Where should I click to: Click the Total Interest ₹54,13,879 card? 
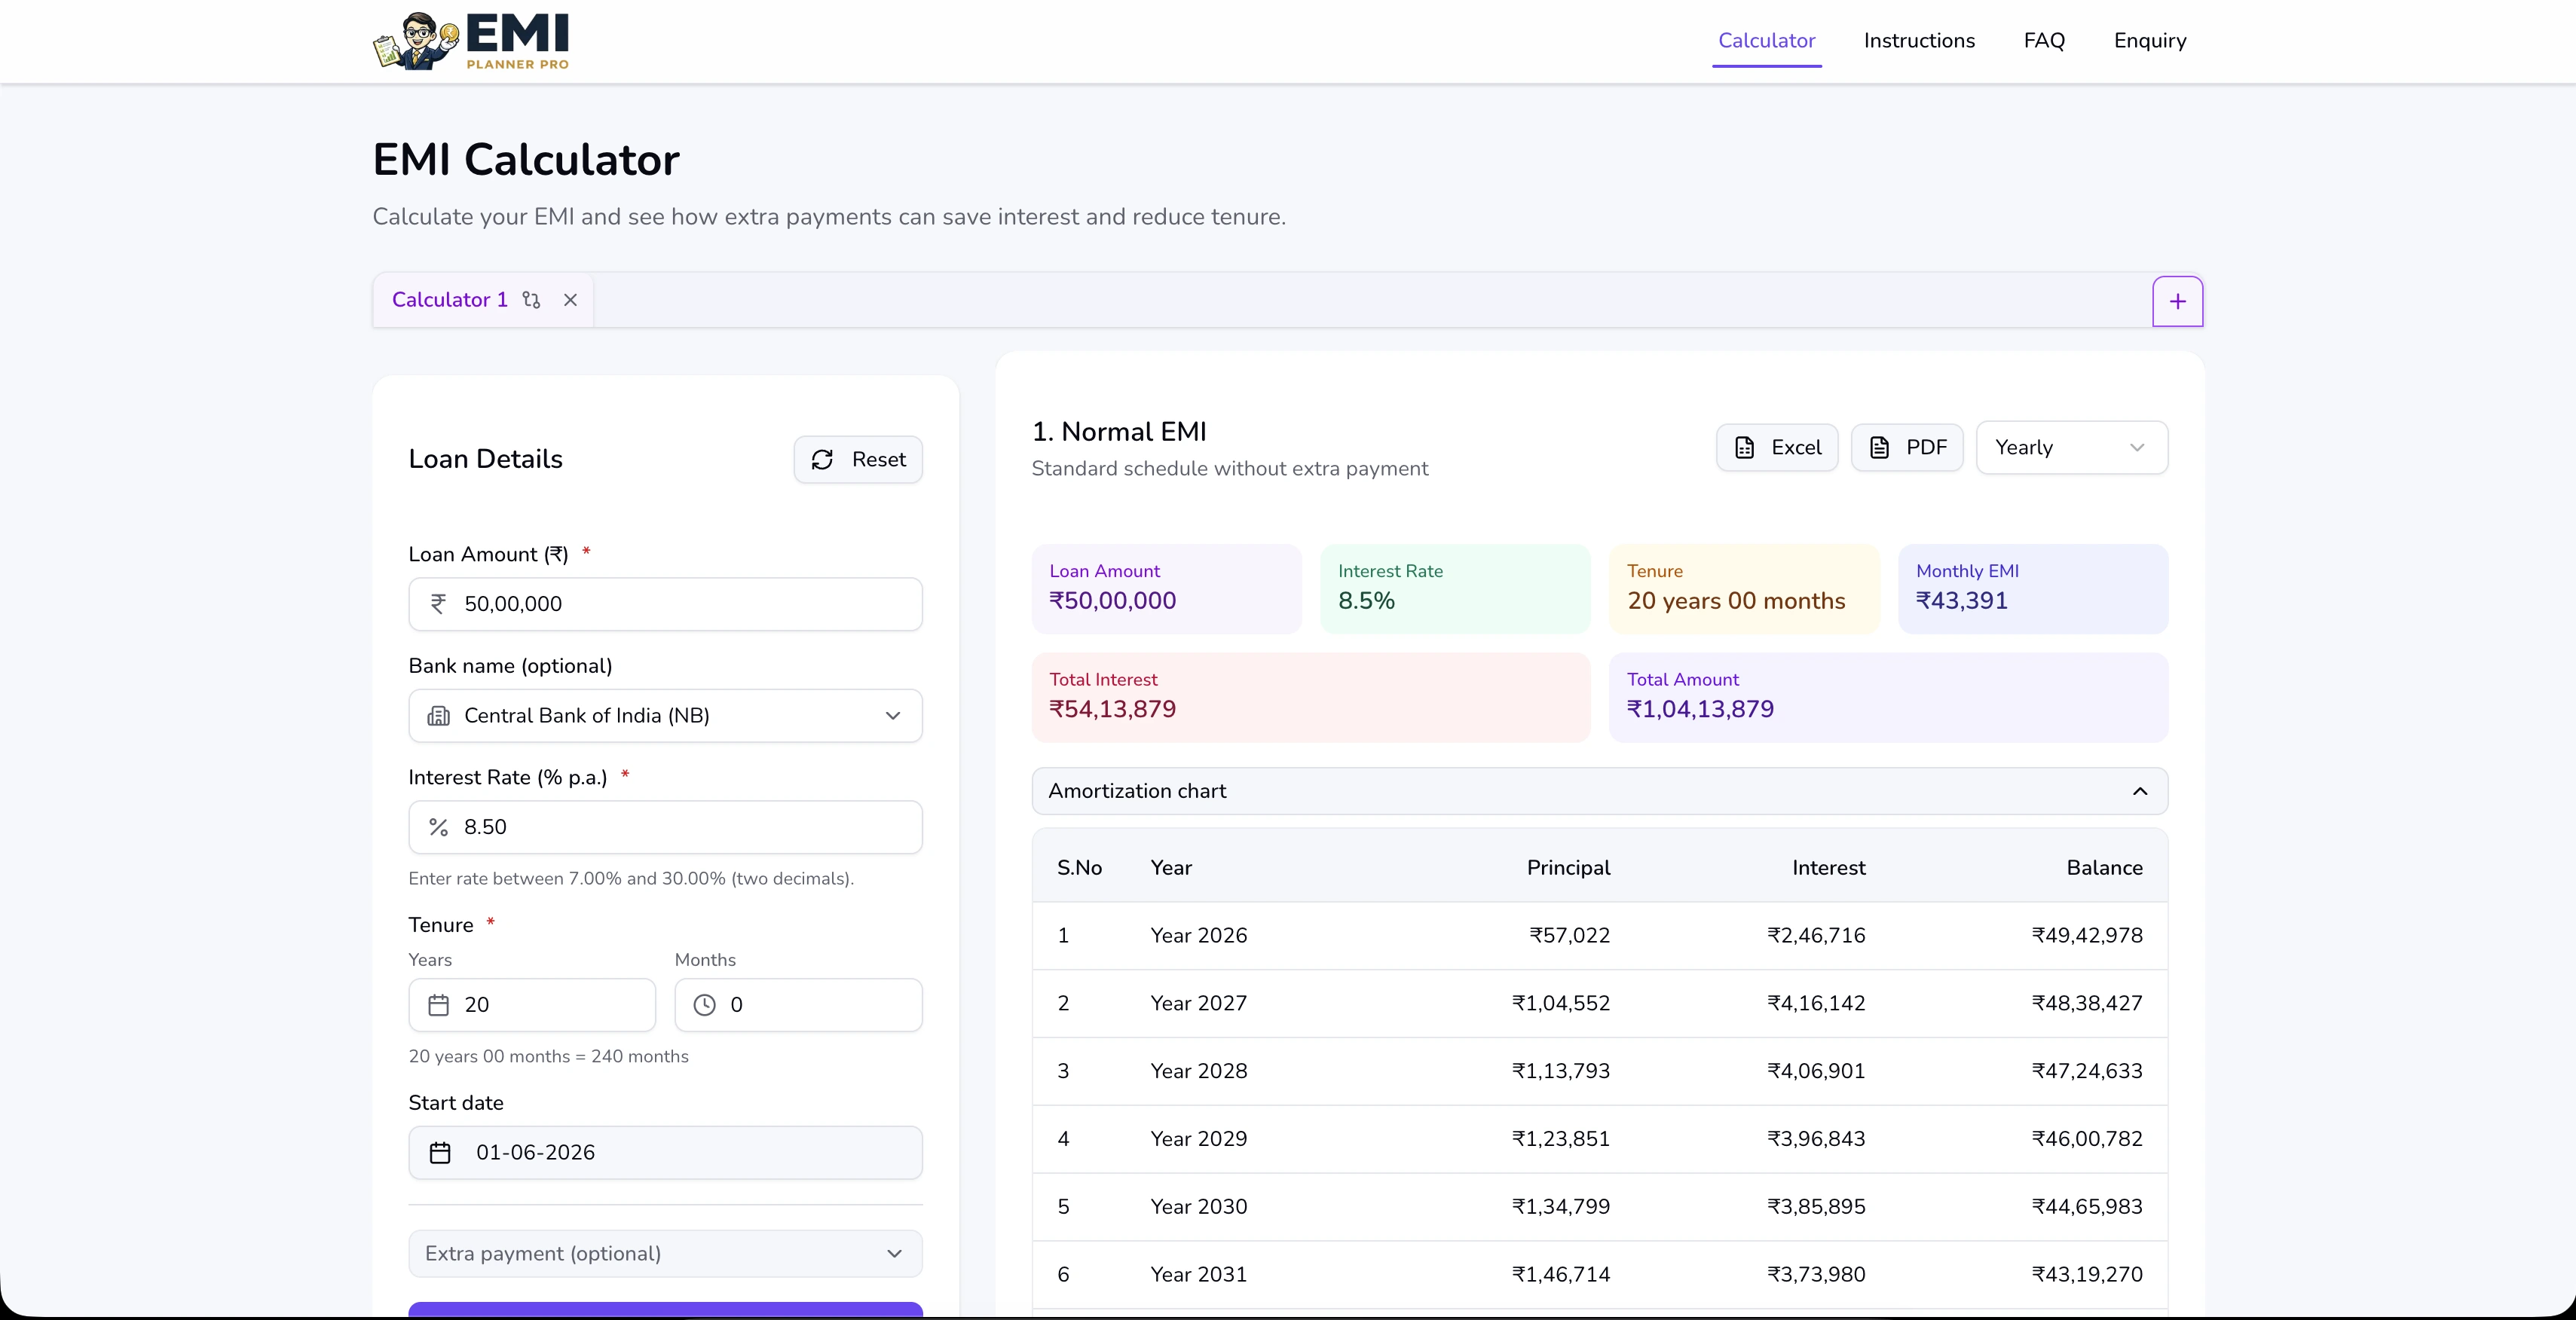(1311, 698)
